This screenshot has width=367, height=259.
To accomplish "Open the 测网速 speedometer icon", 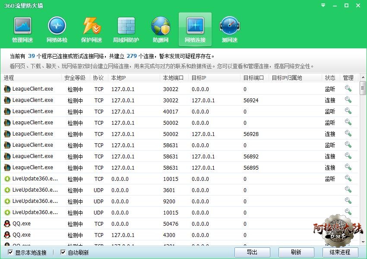I will tap(229, 26).
